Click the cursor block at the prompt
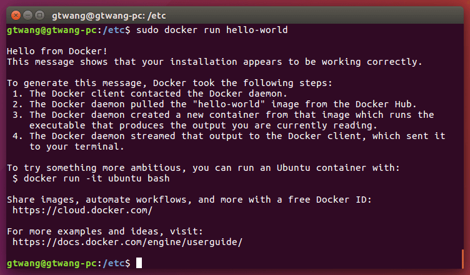The width and height of the screenshot is (470, 275). (x=139, y=263)
